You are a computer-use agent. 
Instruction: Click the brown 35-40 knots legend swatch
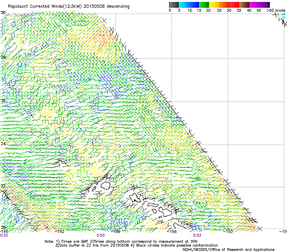[x=244, y=5]
